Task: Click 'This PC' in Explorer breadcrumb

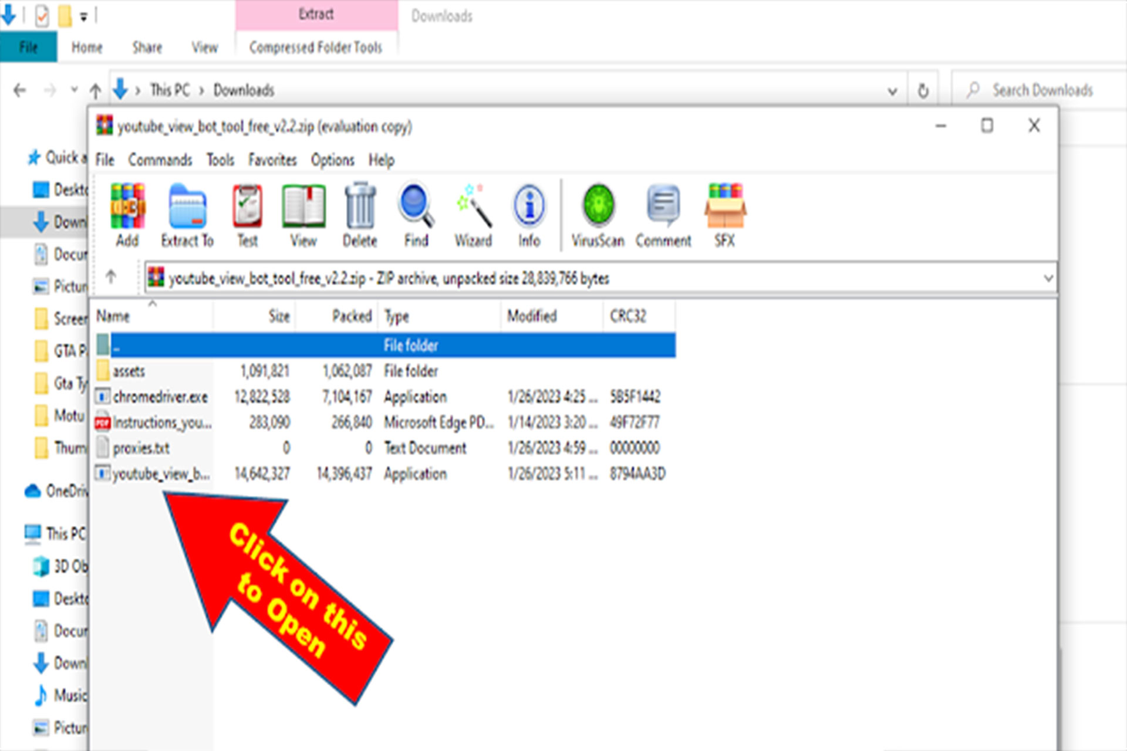Action: point(170,90)
